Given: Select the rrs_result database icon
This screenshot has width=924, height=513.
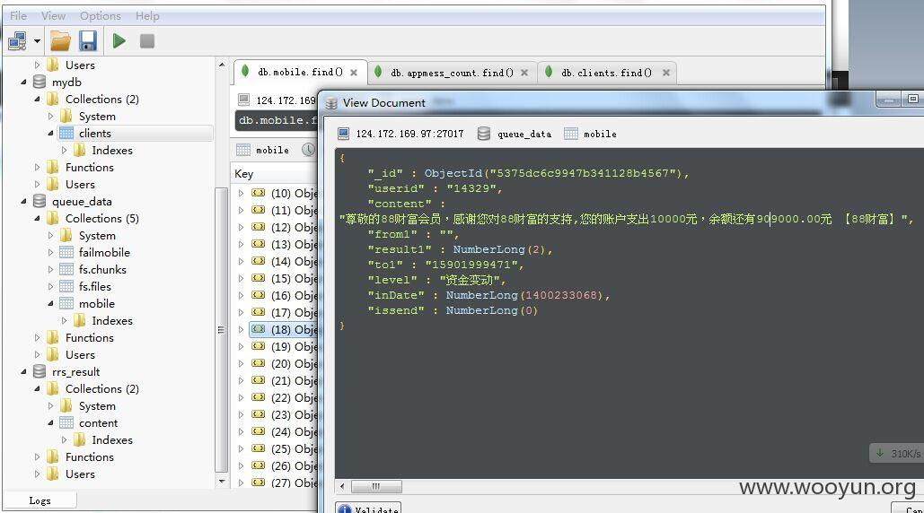Looking at the screenshot, I should [x=40, y=372].
